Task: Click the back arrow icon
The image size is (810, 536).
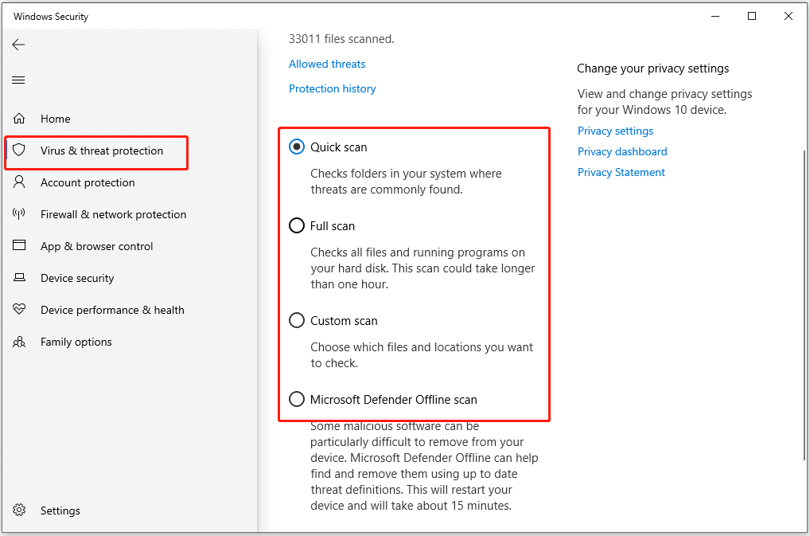Action: (x=18, y=45)
